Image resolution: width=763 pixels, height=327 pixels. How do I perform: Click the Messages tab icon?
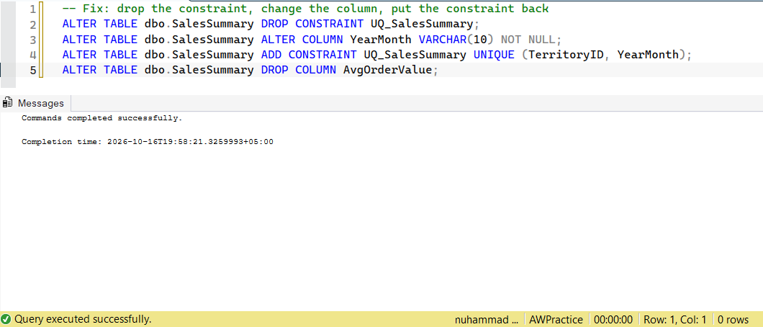tap(7, 103)
